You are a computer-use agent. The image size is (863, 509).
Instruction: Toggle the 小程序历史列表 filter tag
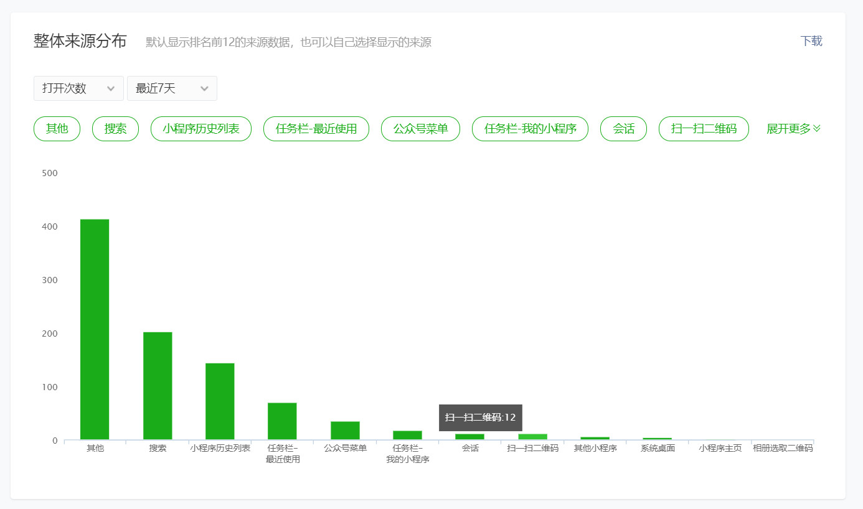pos(201,129)
